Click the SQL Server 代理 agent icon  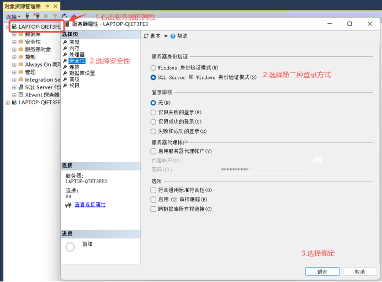tap(21, 87)
